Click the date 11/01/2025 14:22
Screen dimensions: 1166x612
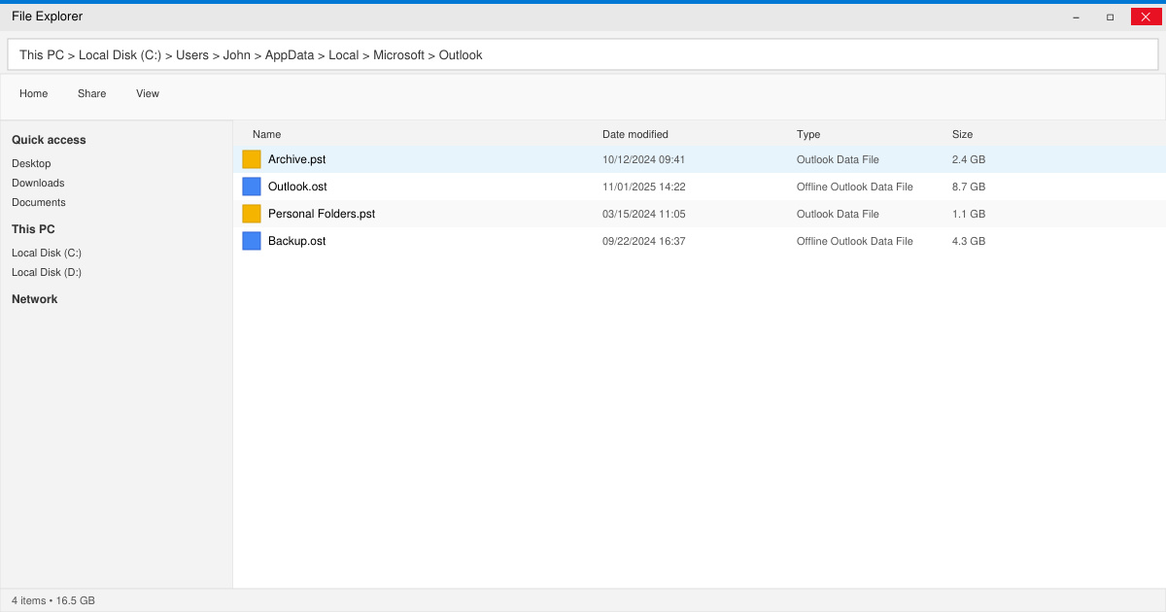[644, 187]
